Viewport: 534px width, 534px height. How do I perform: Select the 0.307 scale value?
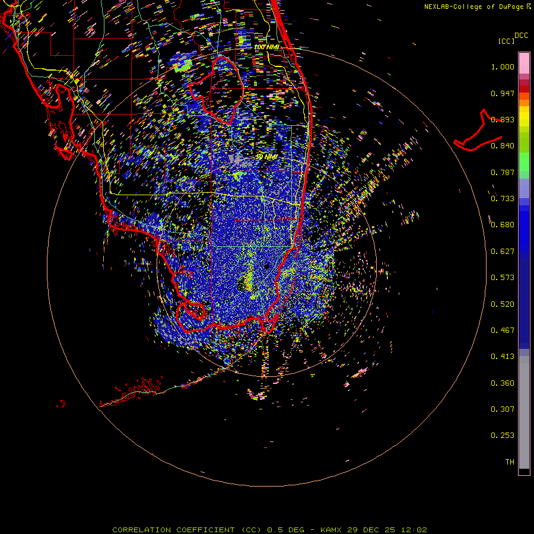[503, 409]
